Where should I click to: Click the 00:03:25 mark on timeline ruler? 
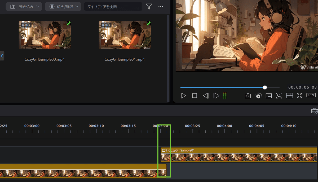[x=192, y=126]
